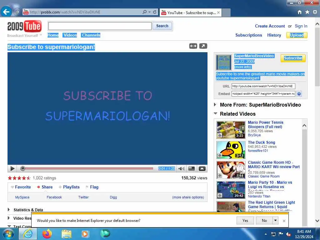Answer Yes to default browser prompt

click(245, 220)
